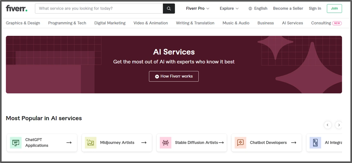Screen dimensions: 352x163
Task: Open Graphics & Design category
Action: (23, 23)
